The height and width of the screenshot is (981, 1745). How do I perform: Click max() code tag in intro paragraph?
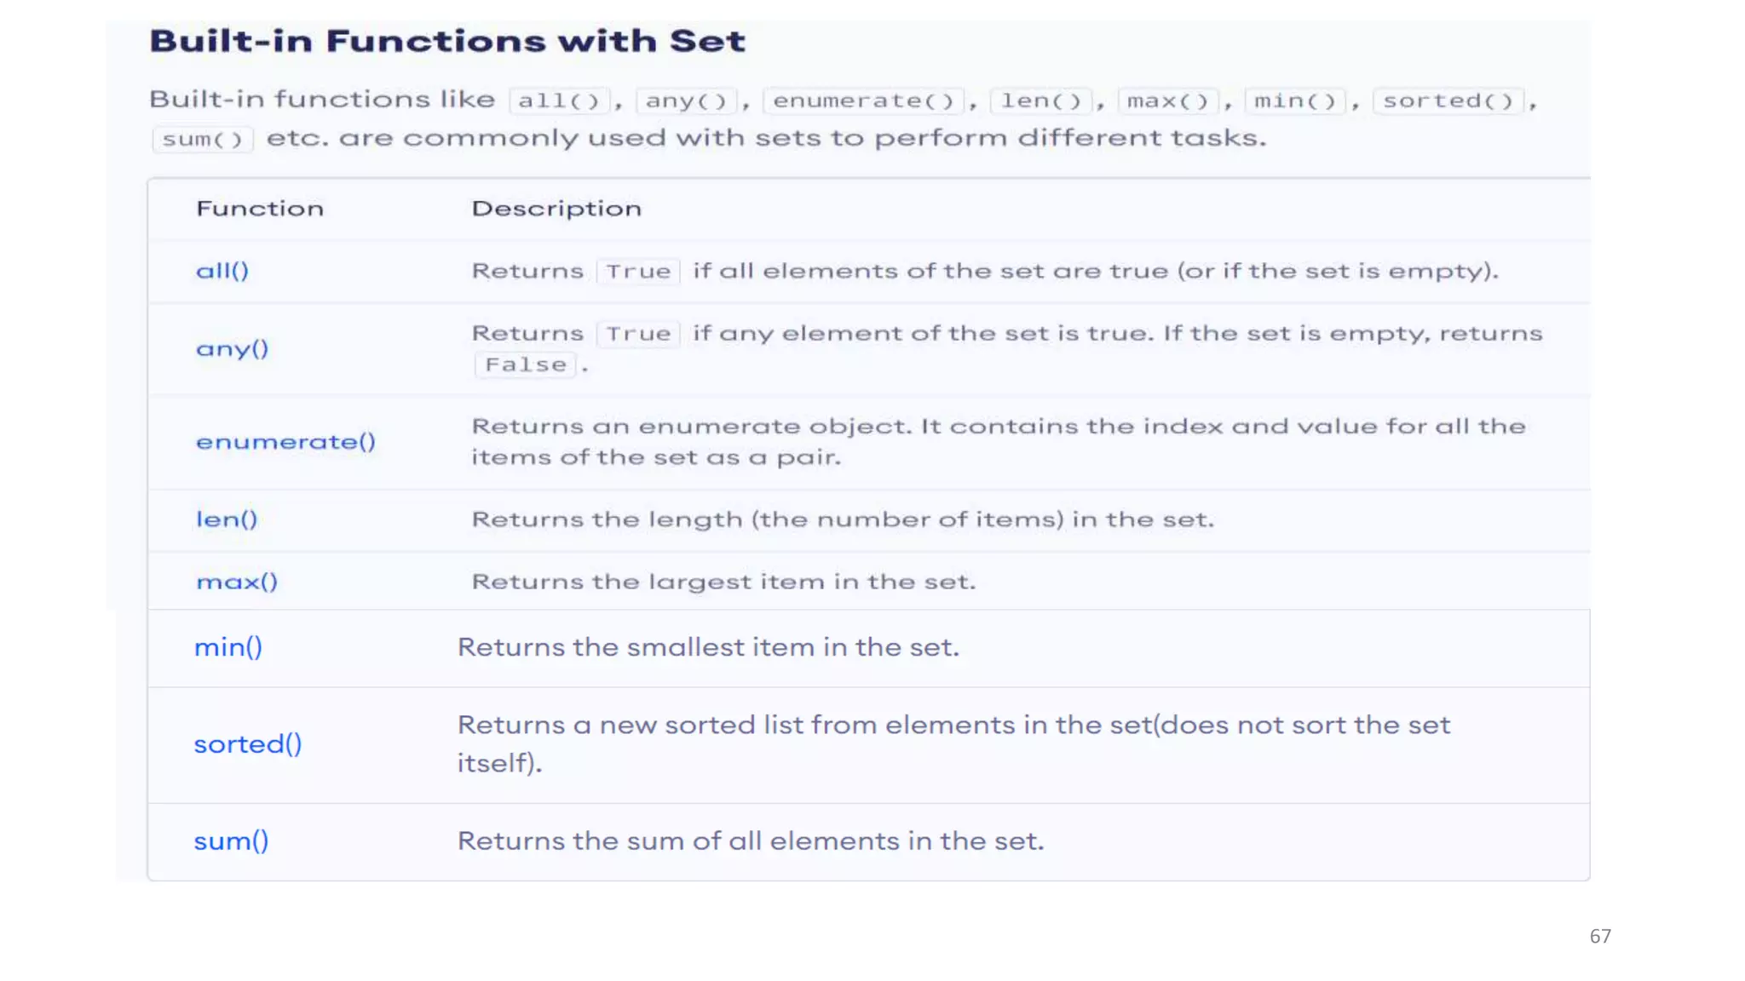point(1168,100)
